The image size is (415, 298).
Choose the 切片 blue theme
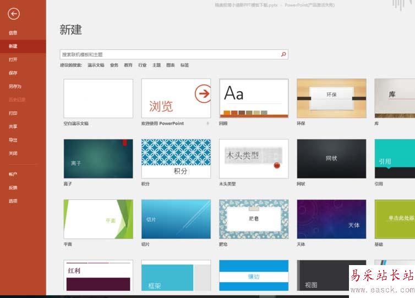click(x=176, y=219)
